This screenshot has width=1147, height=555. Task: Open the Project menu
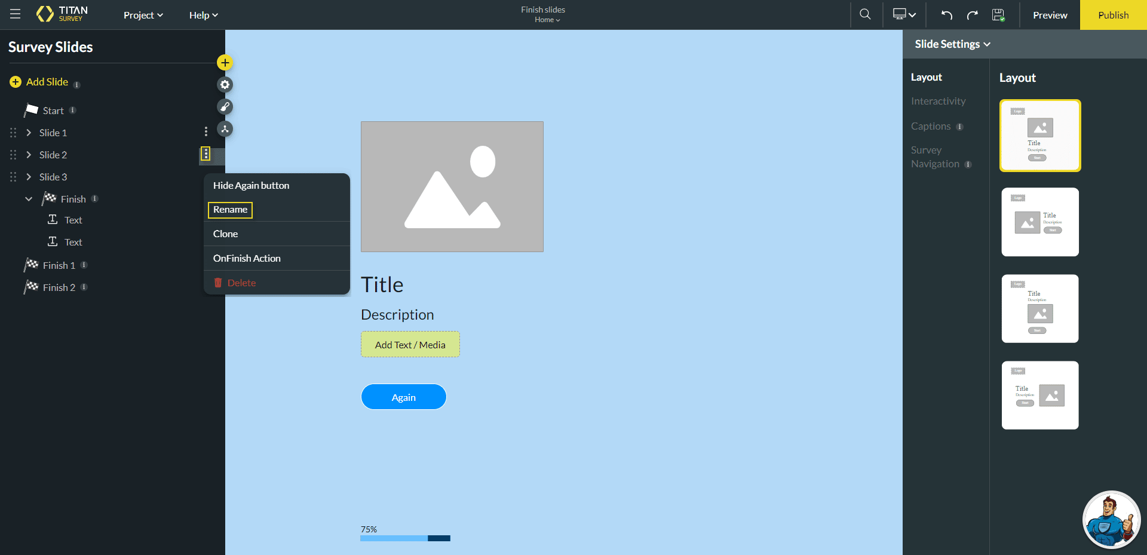(142, 15)
